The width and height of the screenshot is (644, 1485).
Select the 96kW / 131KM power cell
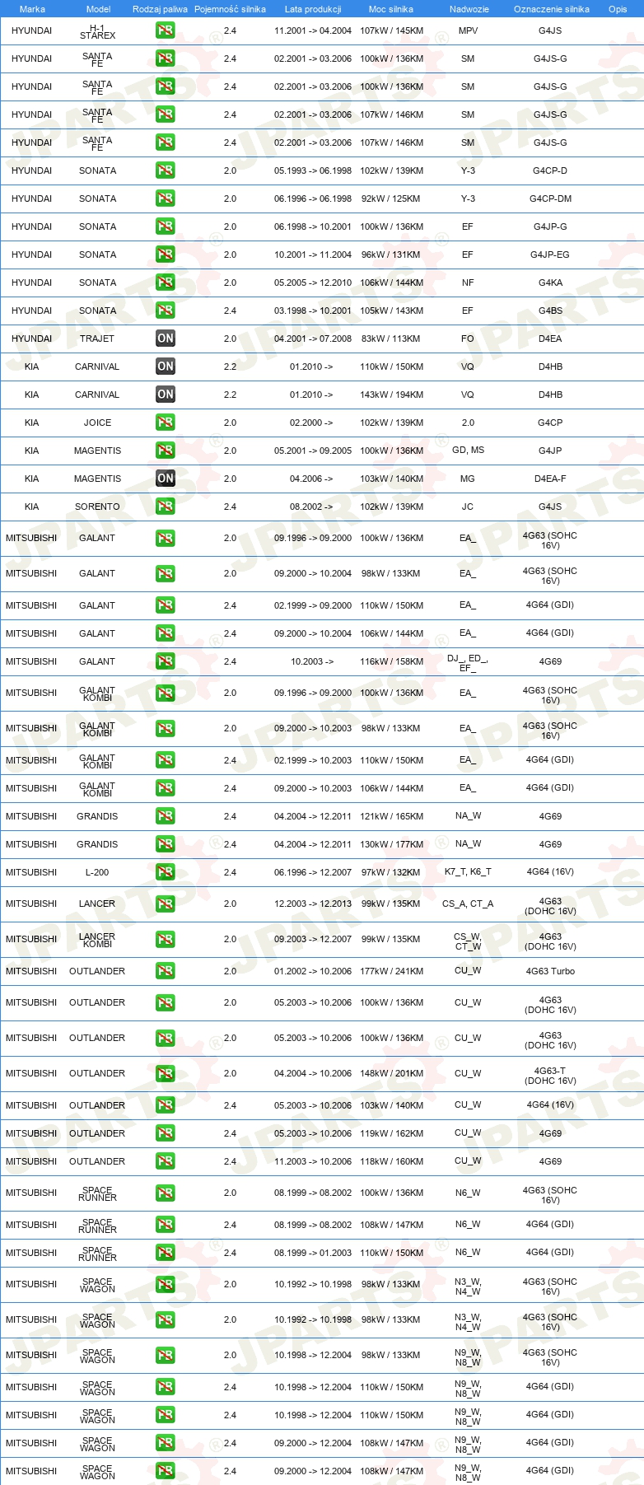coord(391,255)
